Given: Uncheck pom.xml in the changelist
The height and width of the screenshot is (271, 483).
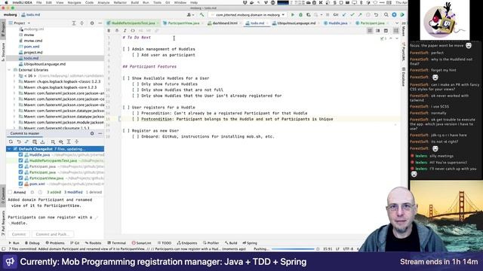Looking at the screenshot, I should 20,184.
